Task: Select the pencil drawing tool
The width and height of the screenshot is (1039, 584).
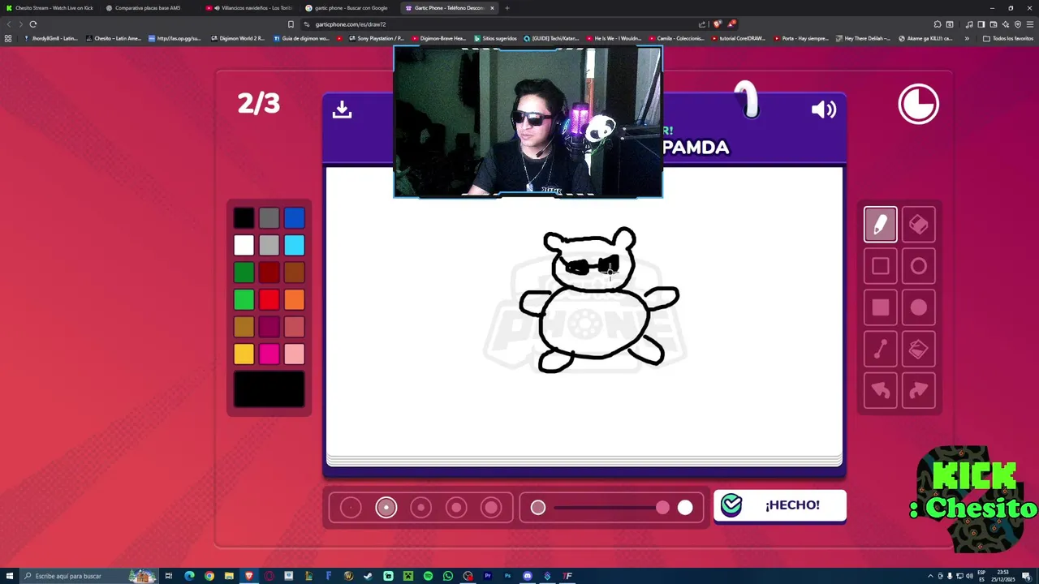Action: (880, 225)
